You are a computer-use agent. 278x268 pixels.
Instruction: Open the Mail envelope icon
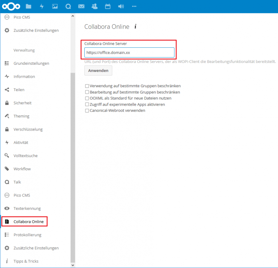(81, 6)
